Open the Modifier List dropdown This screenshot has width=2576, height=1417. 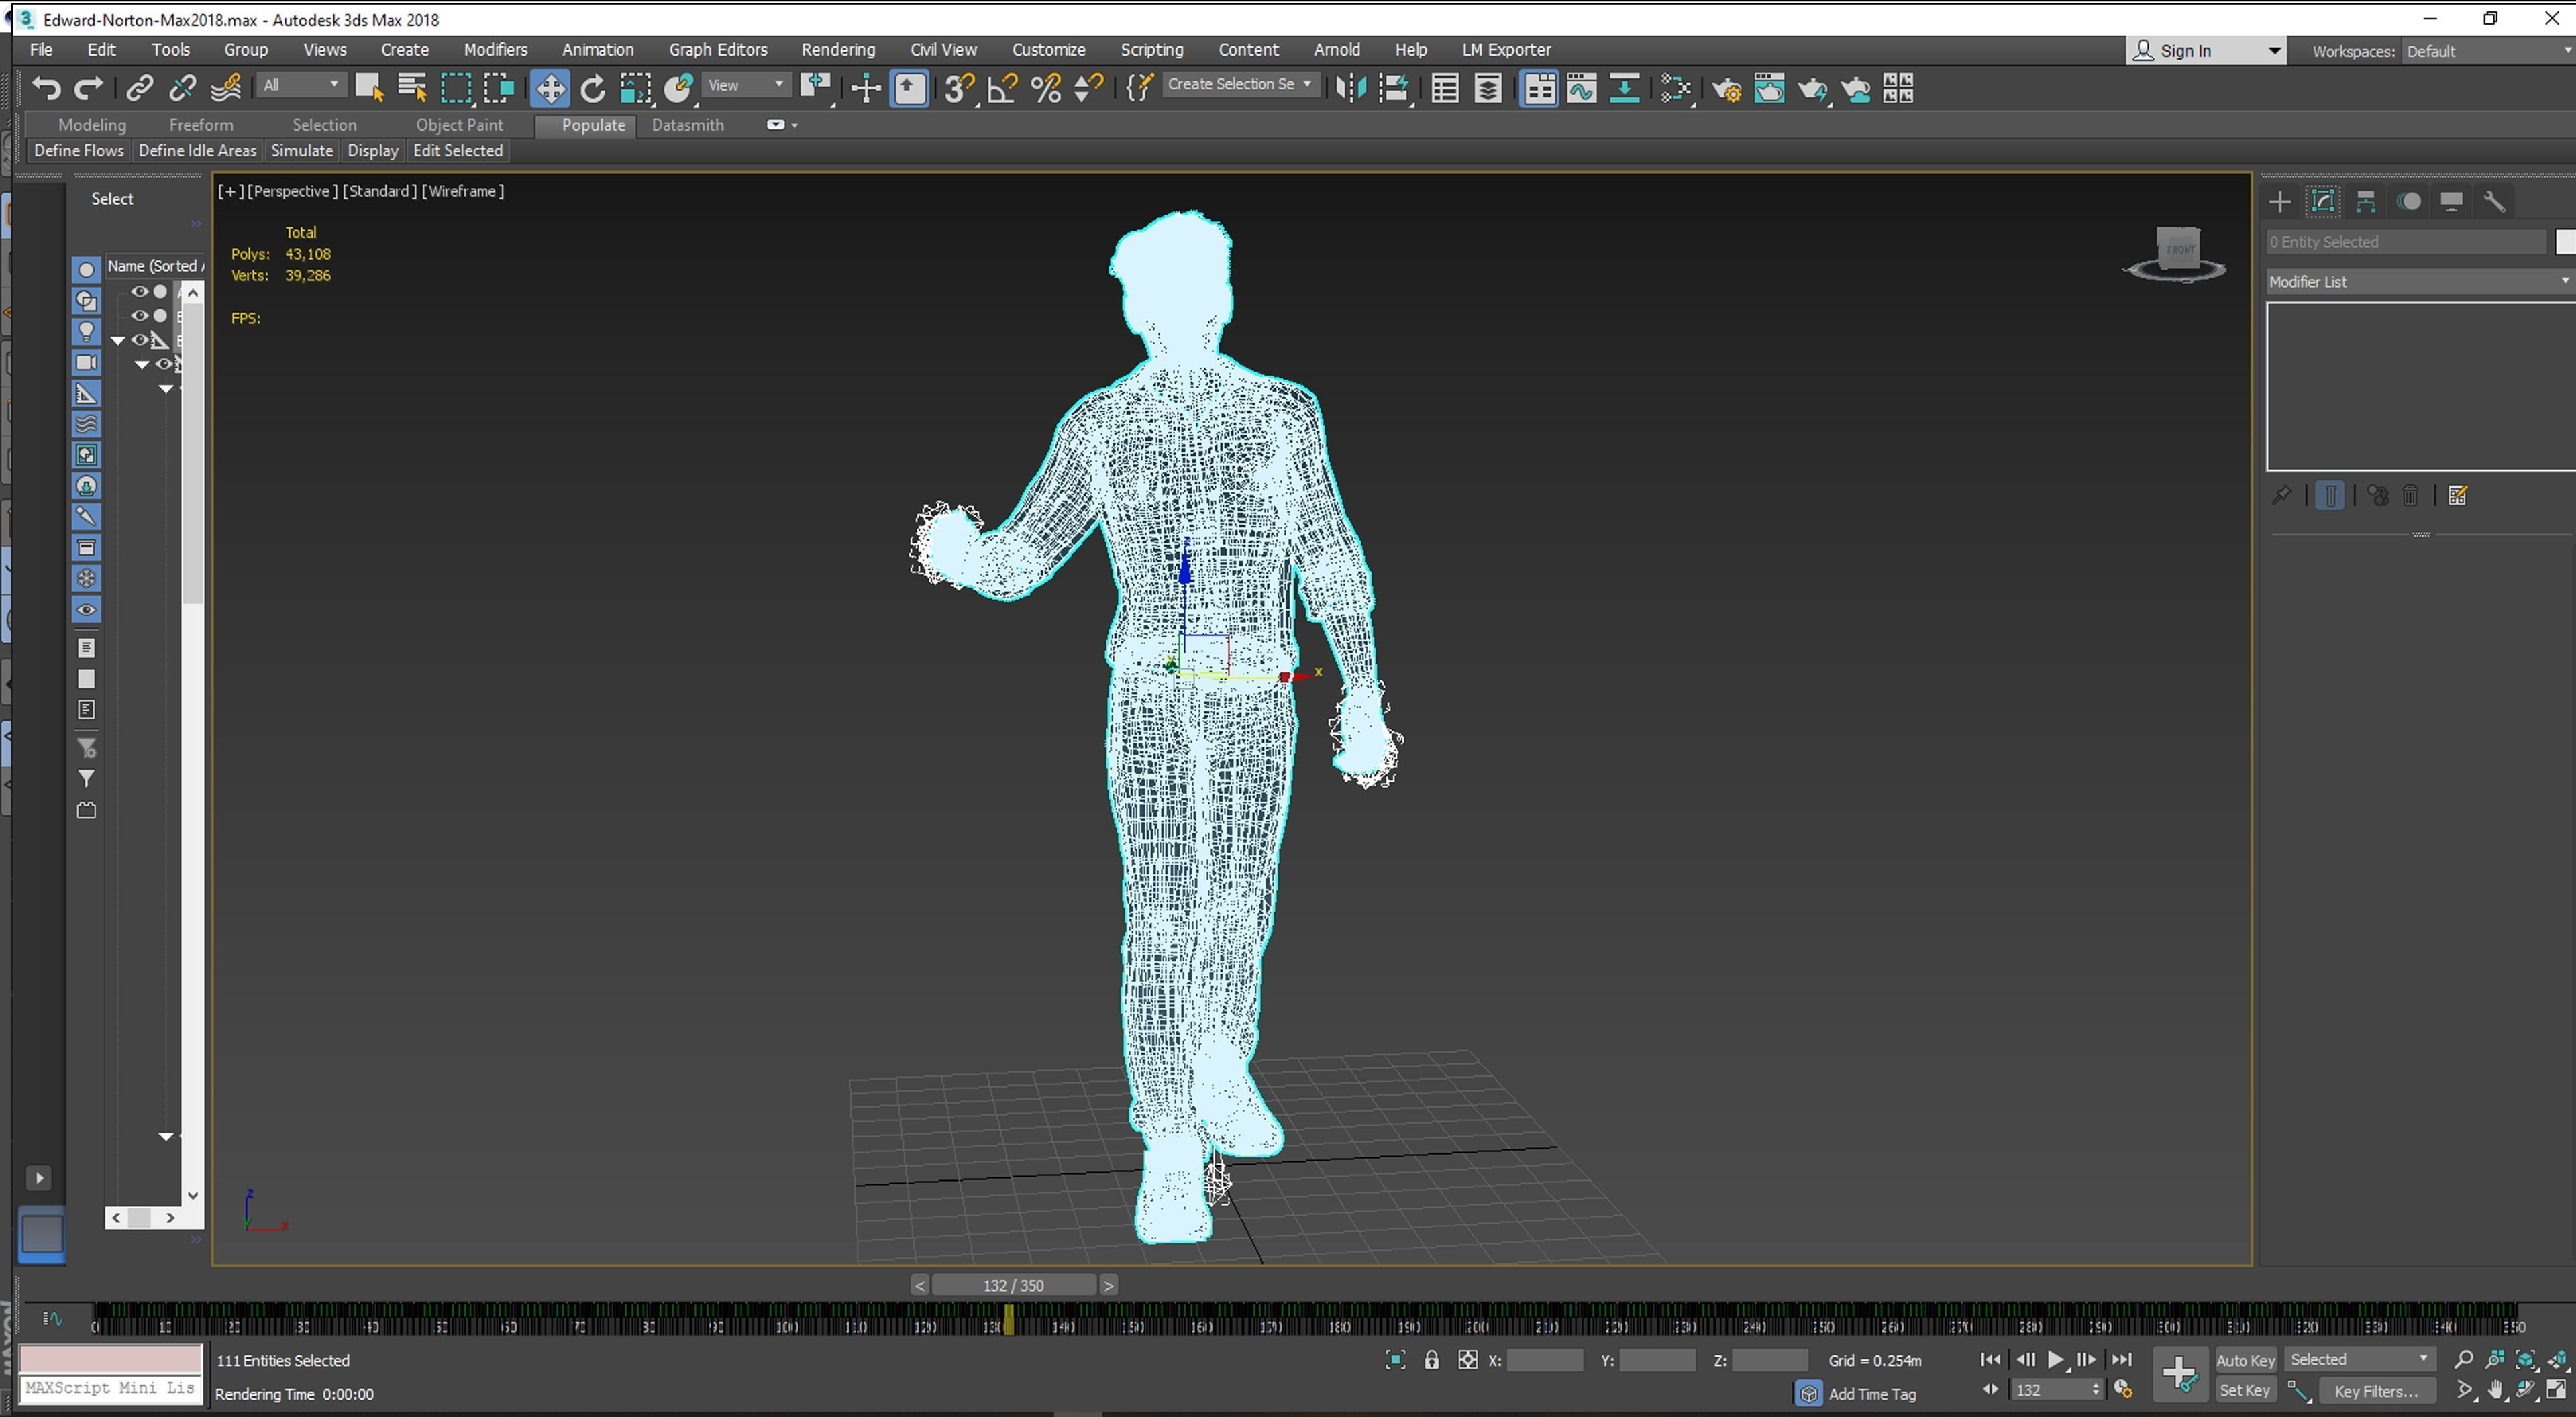pyautogui.click(x=2418, y=282)
